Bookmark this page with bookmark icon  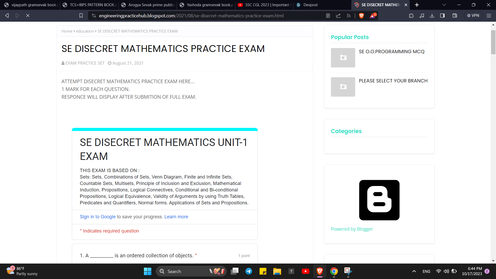pos(81,16)
